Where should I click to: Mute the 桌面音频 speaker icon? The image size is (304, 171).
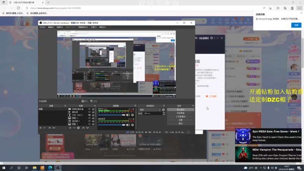[128, 125]
